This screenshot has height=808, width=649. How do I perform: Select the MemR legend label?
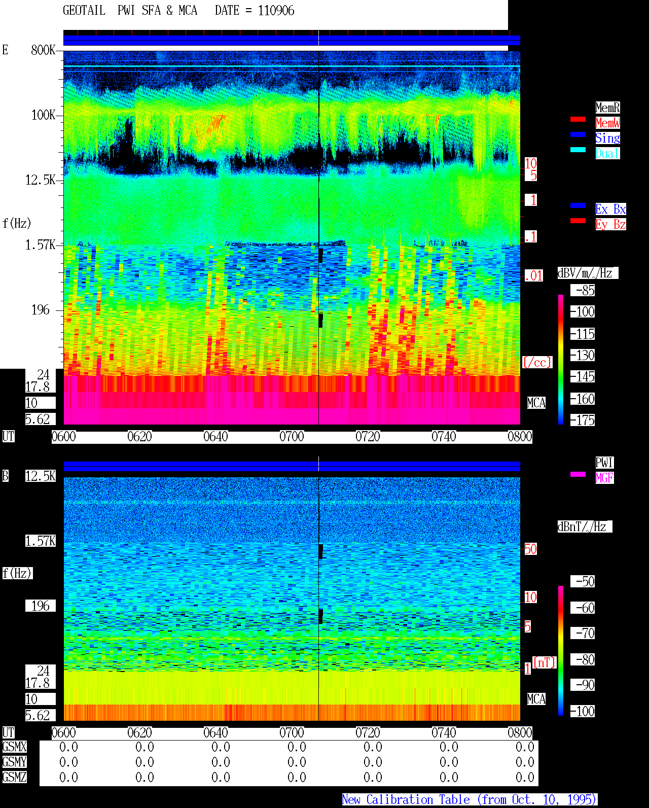coord(607,108)
